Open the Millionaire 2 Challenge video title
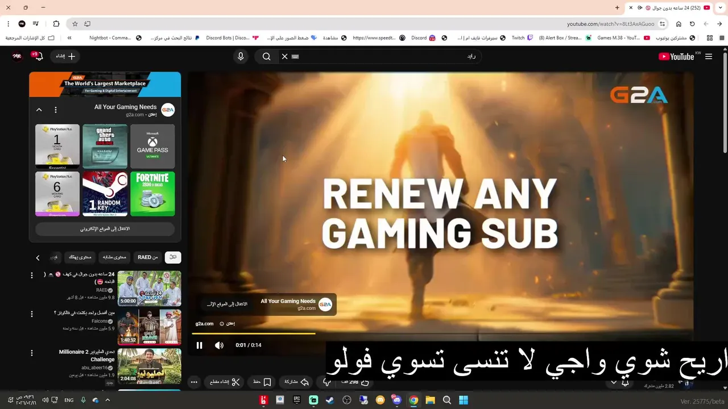728x409 pixels. (x=86, y=356)
